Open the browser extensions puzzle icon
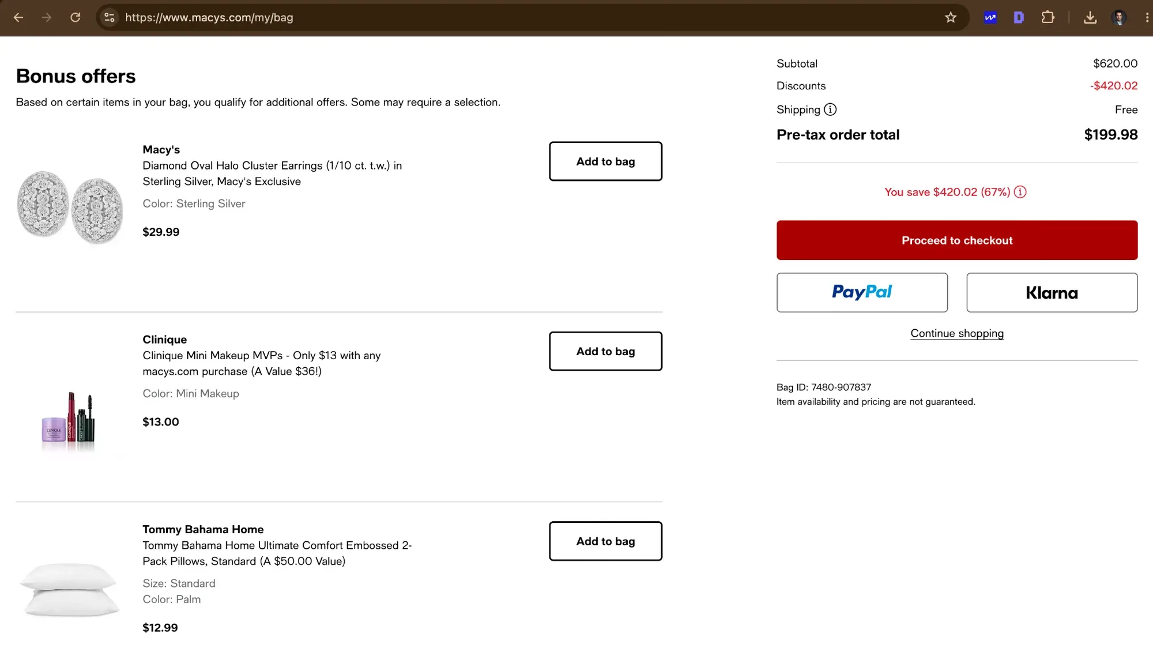This screenshot has width=1153, height=667. coord(1048,17)
